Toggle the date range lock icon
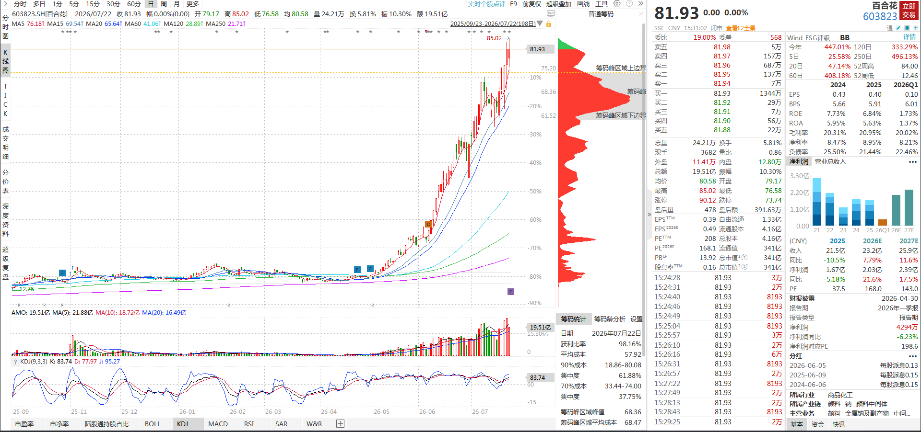This screenshot has width=921, height=432. [x=549, y=23]
